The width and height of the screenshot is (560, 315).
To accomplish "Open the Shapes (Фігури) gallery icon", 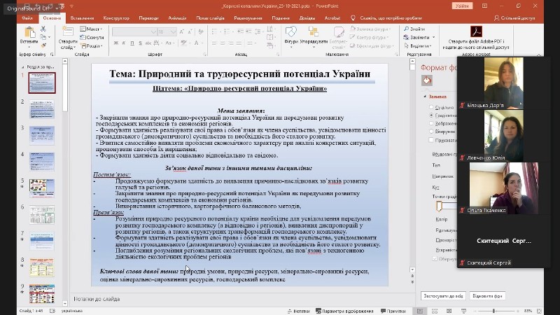I will (292, 32).
